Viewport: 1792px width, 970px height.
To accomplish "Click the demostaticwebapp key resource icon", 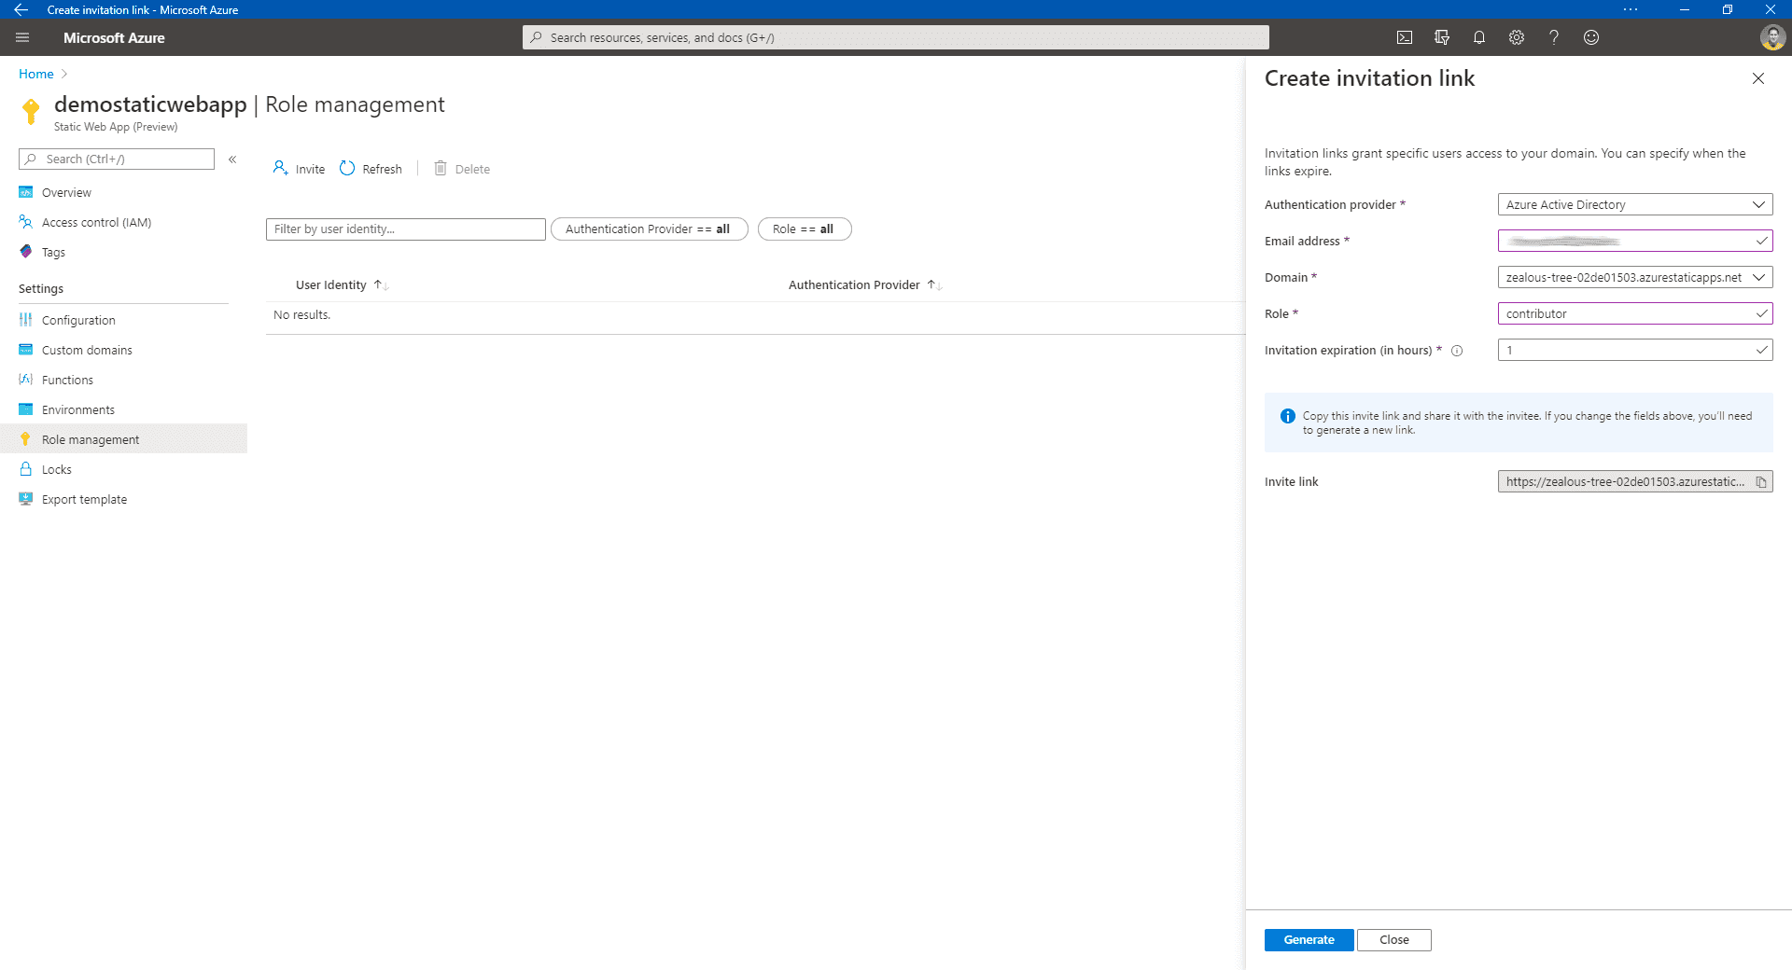I will click(x=31, y=112).
